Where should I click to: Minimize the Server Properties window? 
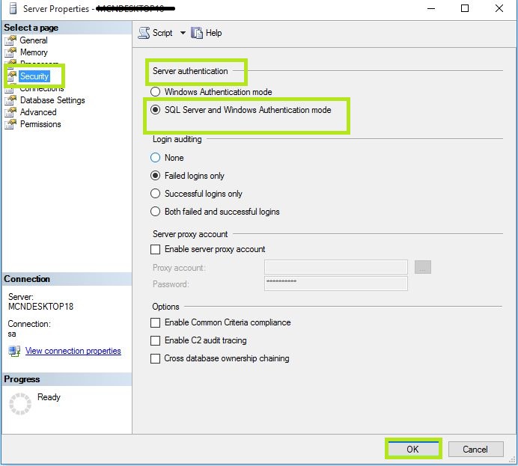click(431, 8)
